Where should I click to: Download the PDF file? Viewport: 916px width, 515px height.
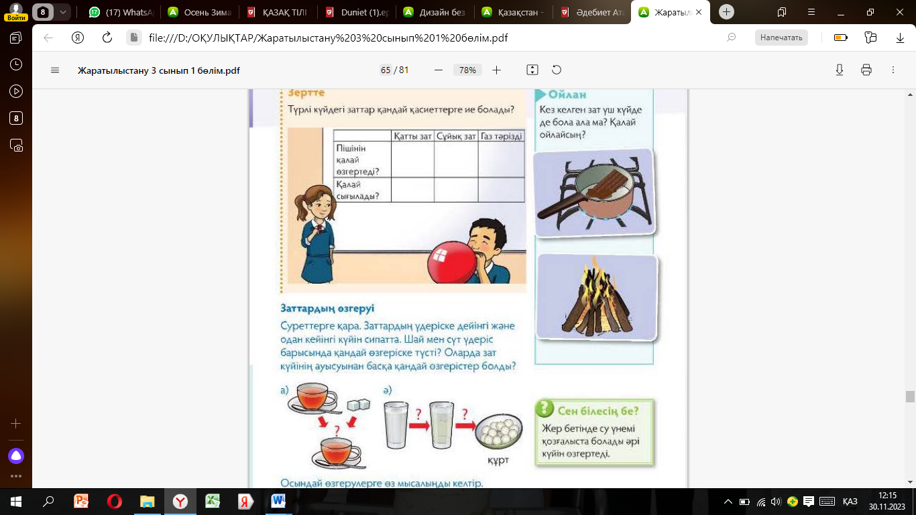pyautogui.click(x=840, y=70)
